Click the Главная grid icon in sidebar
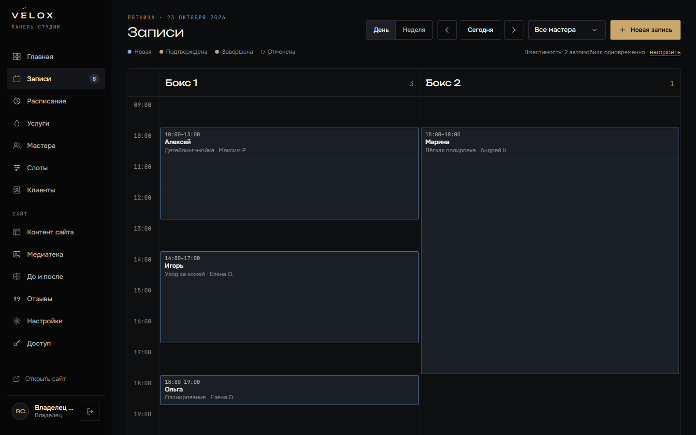The image size is (696, 435). [17, 57]
